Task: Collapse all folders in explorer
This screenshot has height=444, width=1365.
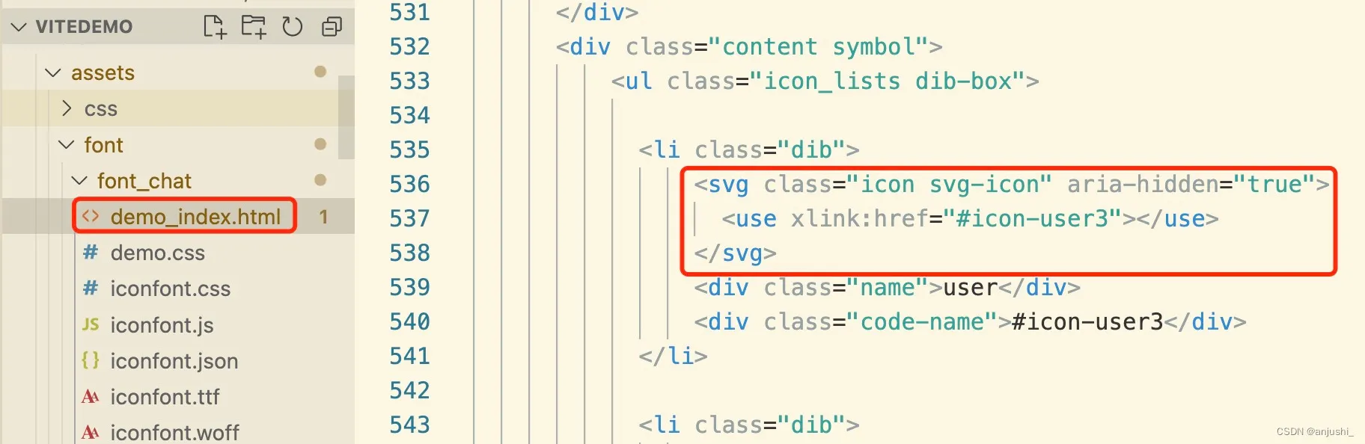Action: tap(332, 27)
